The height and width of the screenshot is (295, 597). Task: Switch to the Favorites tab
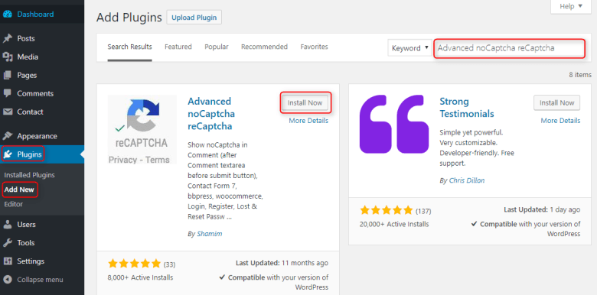pos(314,47)
